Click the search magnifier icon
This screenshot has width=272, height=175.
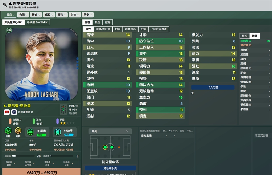(5, 5)
